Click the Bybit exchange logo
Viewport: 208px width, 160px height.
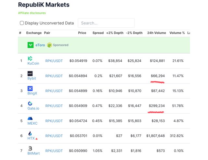30,74
